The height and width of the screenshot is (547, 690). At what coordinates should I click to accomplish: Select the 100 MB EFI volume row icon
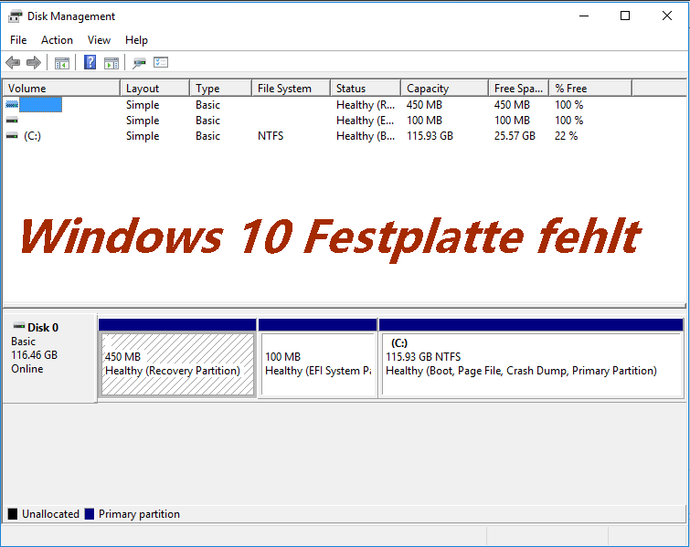coord(12,120)
